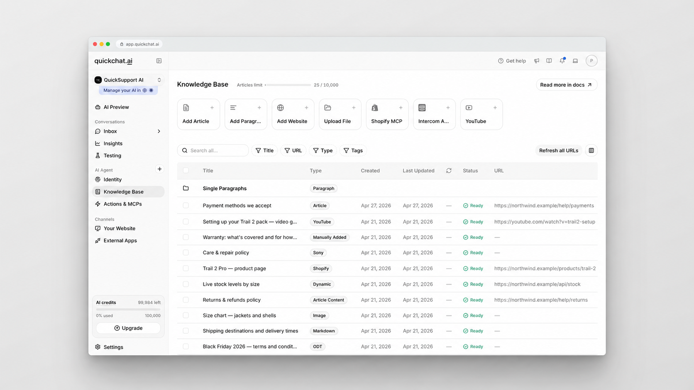Open the URL filter
Image resolution: width=694 pixels, height=390 pixels.
[293, 150]
